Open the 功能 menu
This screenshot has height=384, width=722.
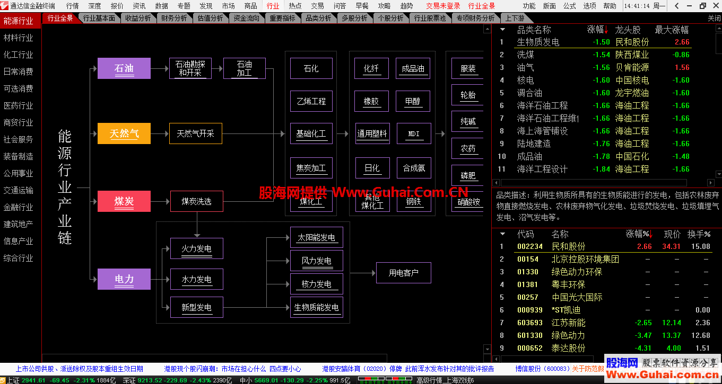(x=529, y=6)
